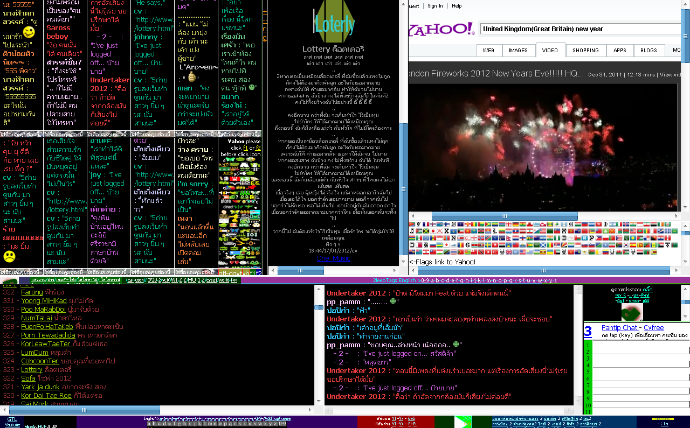This screenshot has height=428, width=690.
Task: Click the yellow smiley emoticon in chat
Action: point(29,32)
